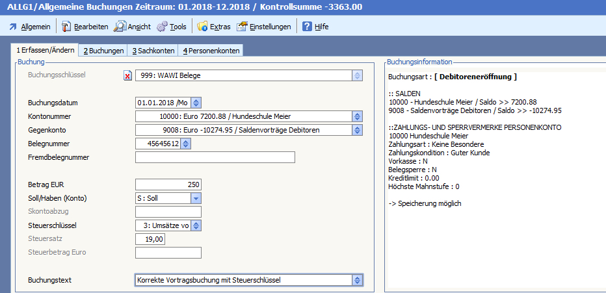Click the Tools gear icon
Viewport: 606px width, 293px height.
162,27
